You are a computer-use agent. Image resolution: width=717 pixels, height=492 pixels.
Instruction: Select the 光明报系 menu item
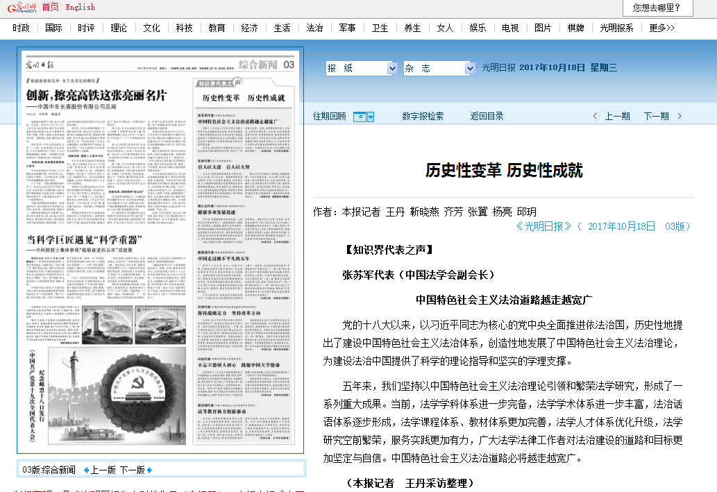(x=616, y=28)
